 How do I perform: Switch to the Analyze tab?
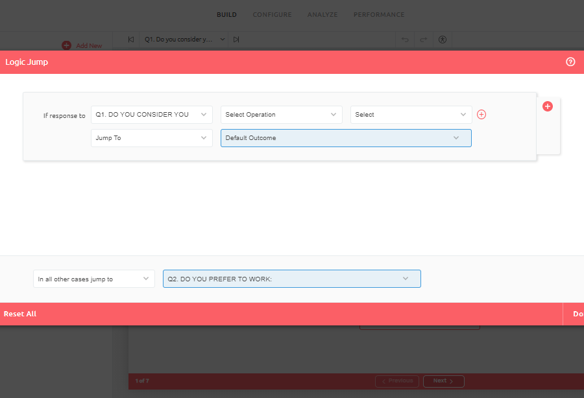(322, 15)
